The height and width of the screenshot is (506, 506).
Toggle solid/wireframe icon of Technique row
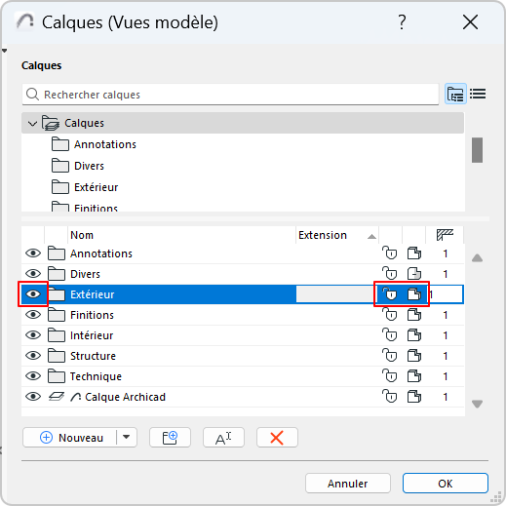(414, 376)
